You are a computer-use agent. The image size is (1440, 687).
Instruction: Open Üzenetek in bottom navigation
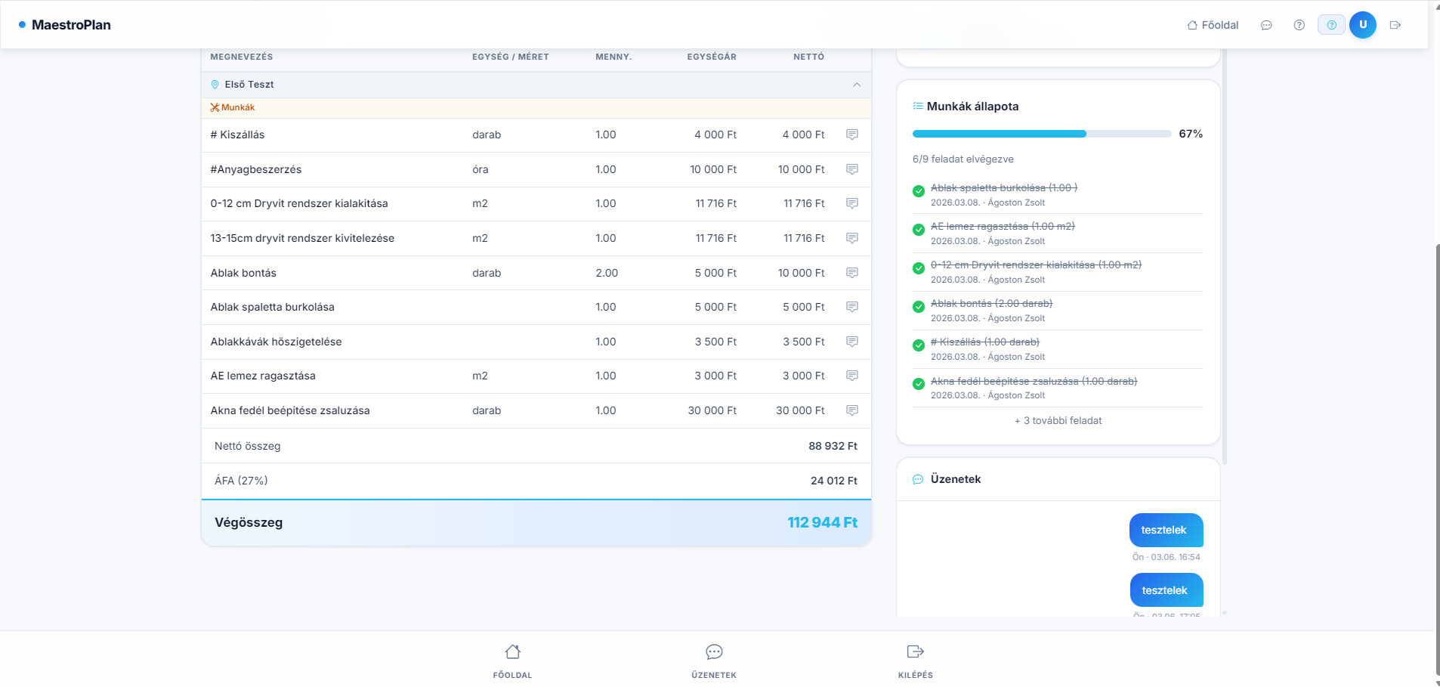pyautogui.click(x=714, y=660)
